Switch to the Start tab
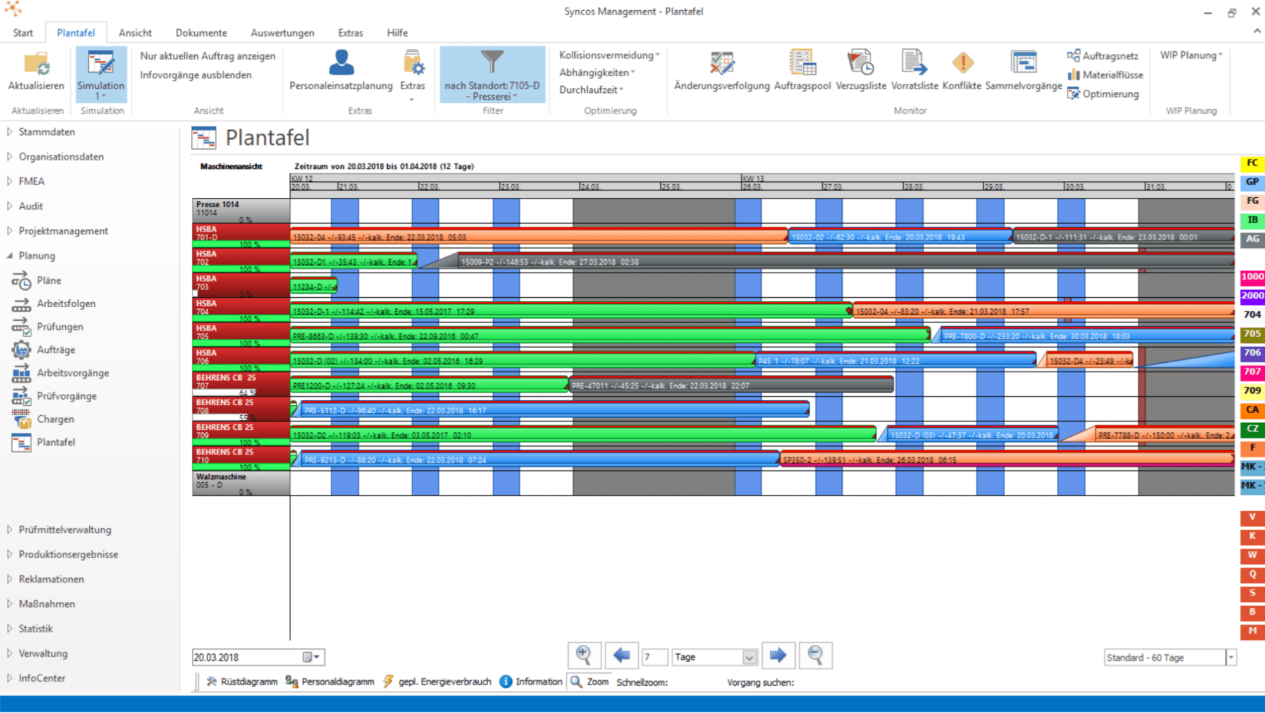This screenshot has width=1265, height=713. [23, 33]
